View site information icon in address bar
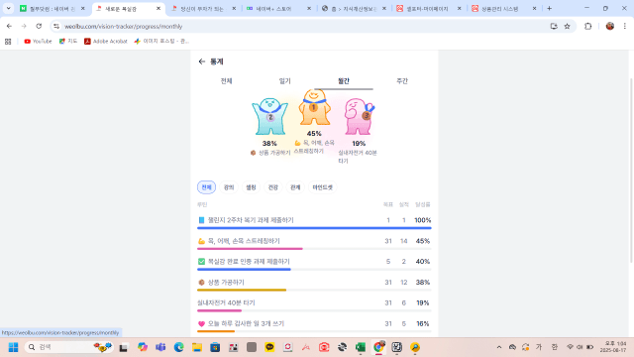634x357 pixels. [56, 27]
